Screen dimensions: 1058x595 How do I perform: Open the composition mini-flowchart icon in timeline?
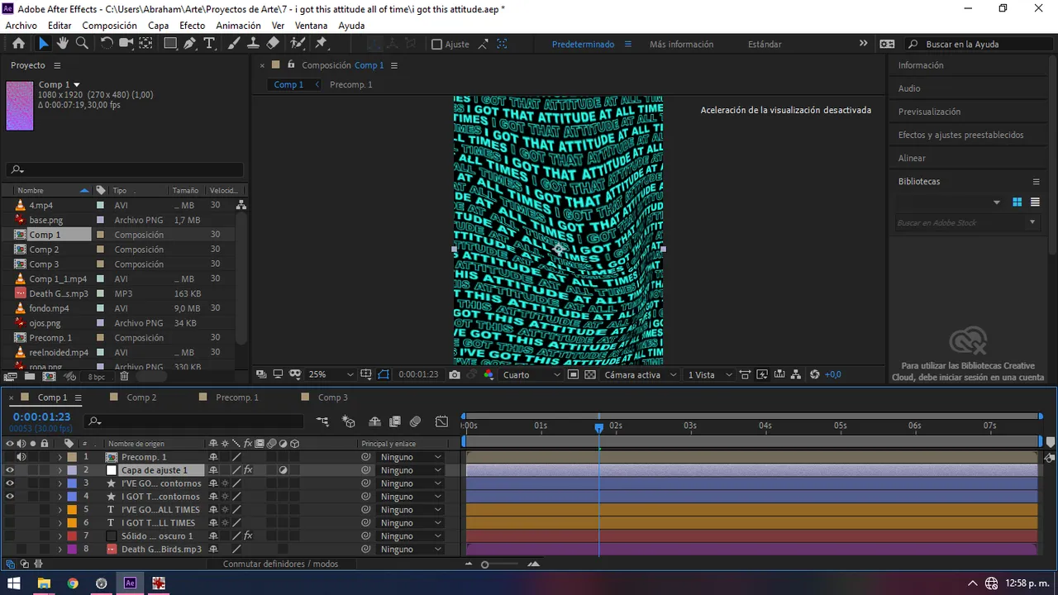point(323,421)
